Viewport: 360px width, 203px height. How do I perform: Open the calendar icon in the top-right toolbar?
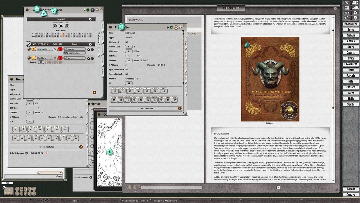[x=347, y=7]
